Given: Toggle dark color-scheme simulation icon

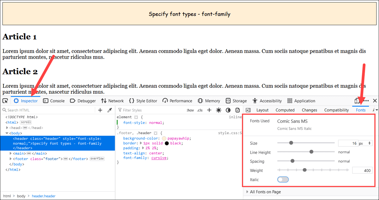Looking at the screenshot, I should pyautogui.click(x=228, y=110).
